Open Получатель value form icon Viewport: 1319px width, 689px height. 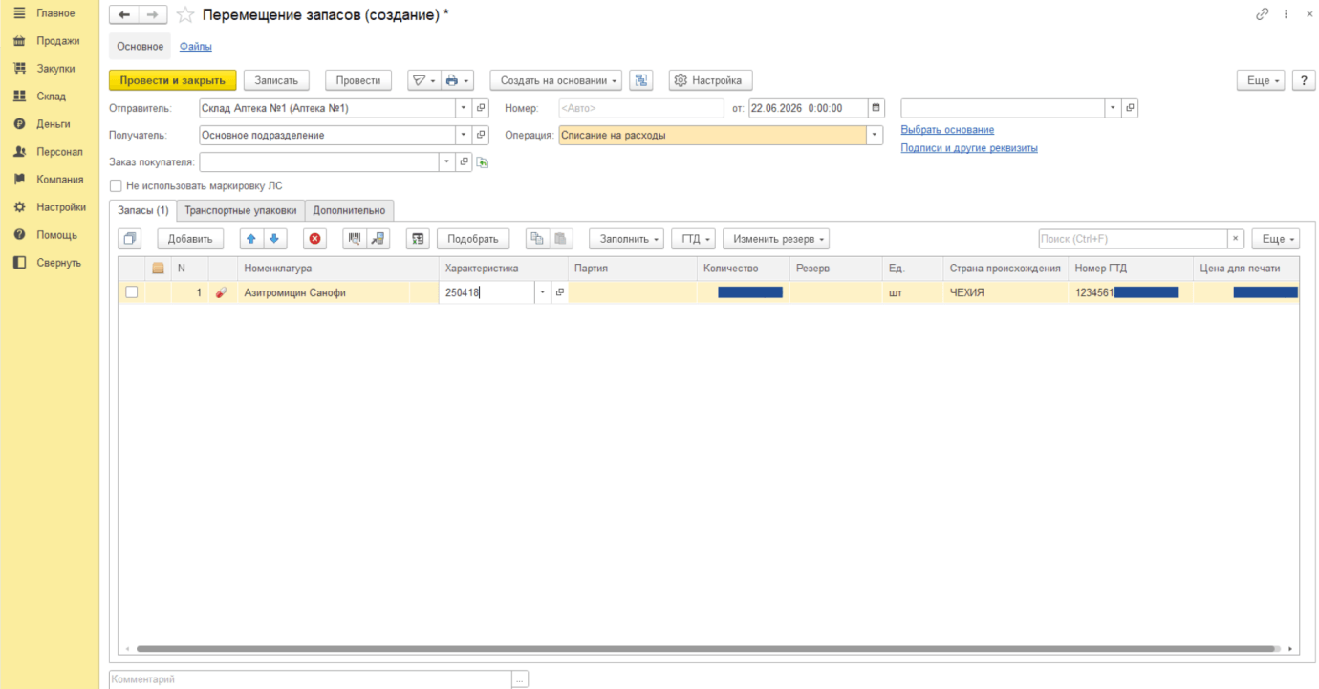[x=481, y=135]
